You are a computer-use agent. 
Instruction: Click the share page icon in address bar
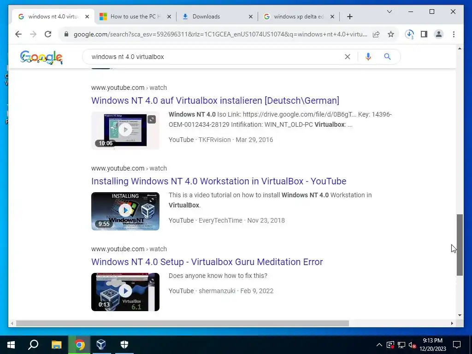click(x=376, y=34)
